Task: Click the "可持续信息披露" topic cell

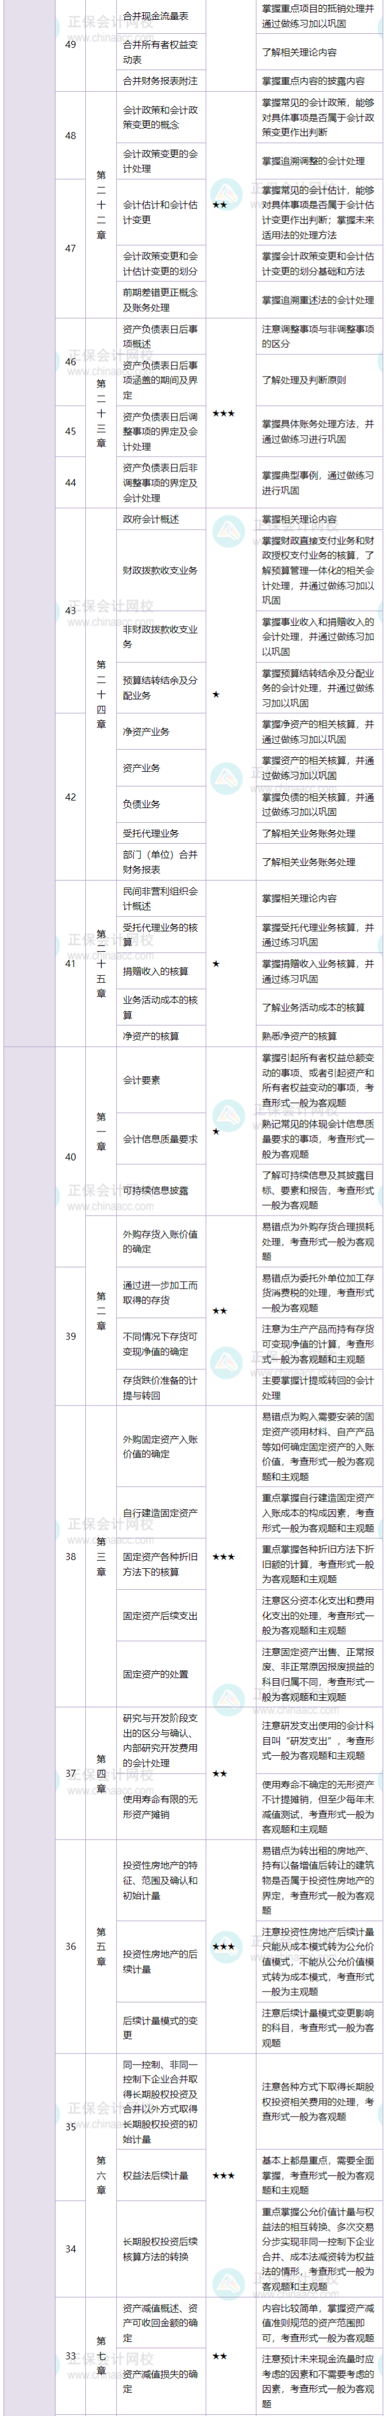Action: point(161,1190)
